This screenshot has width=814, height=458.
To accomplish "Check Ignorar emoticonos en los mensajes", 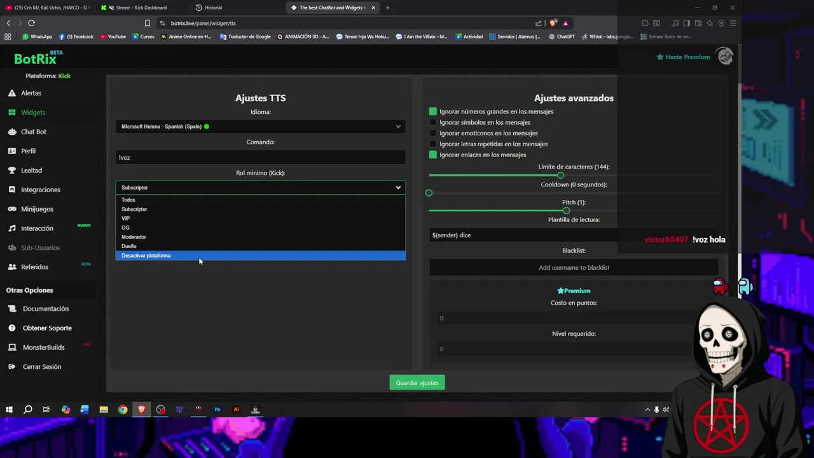I will point(433,133).
